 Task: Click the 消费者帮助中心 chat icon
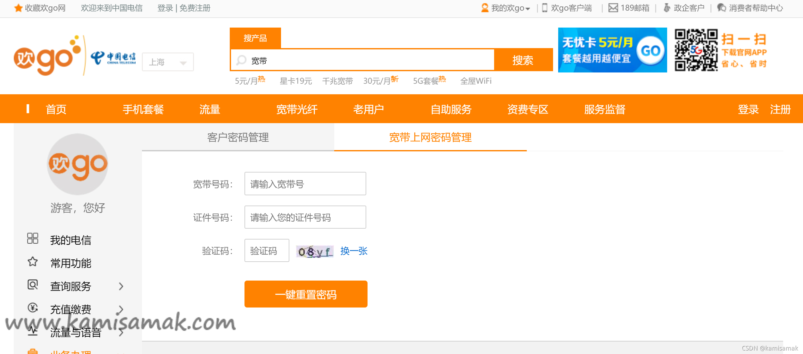(722, 8)
